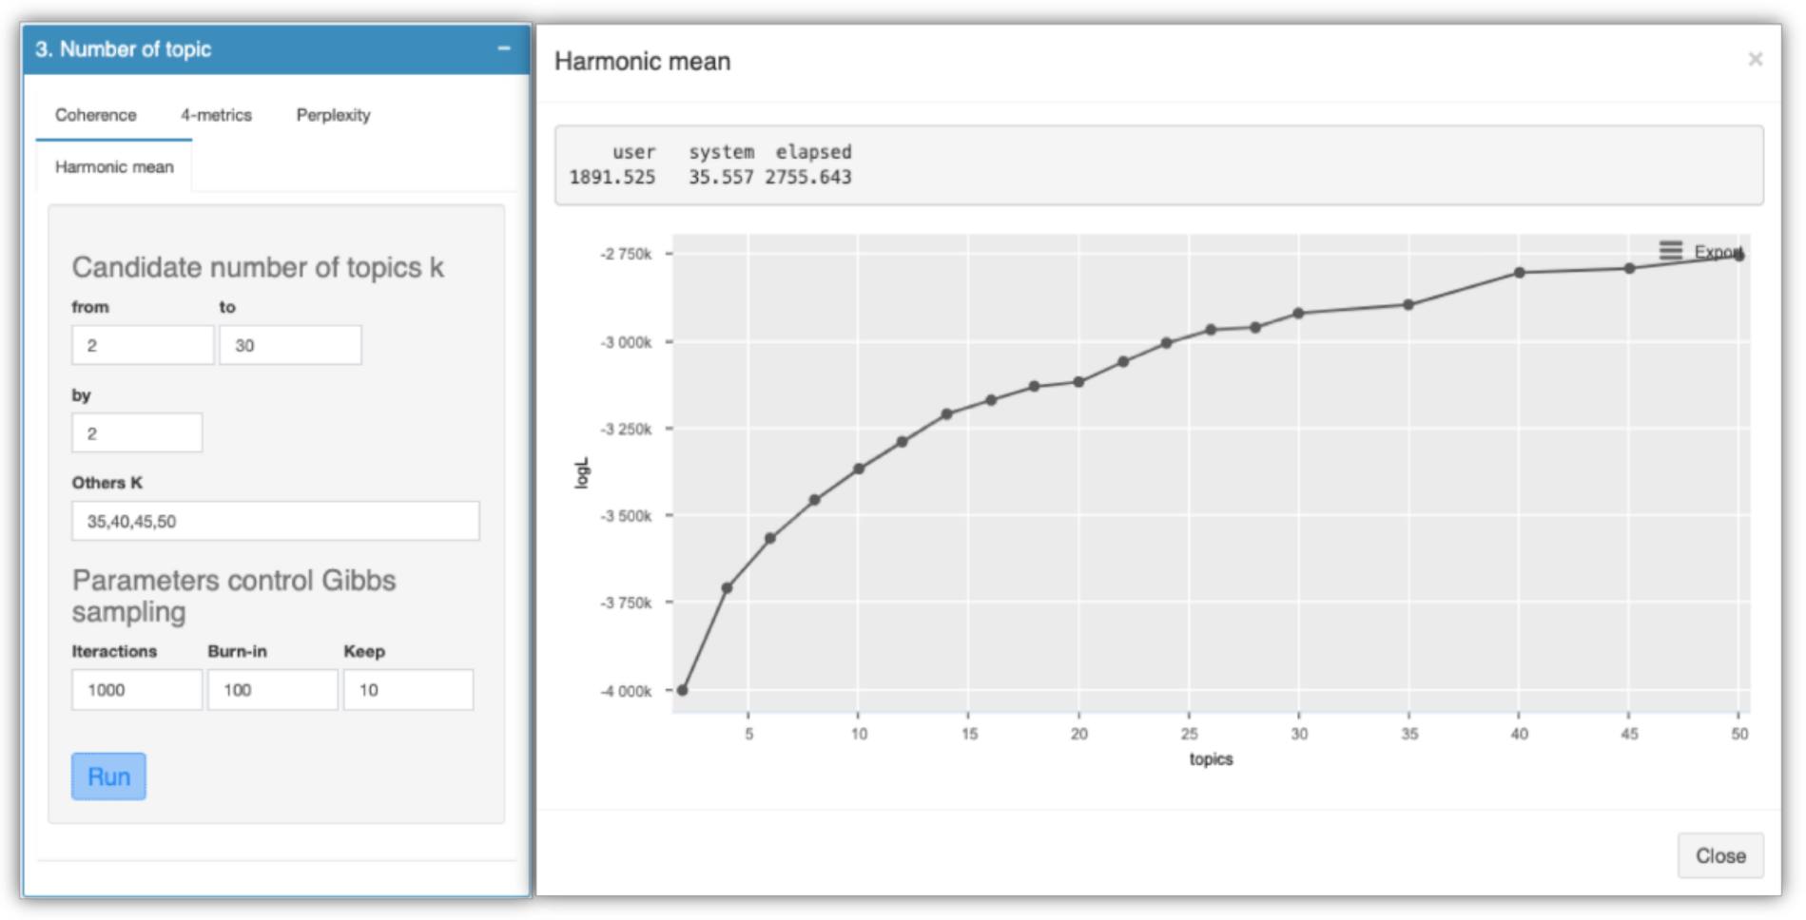This screenshot has height=920, width=1806.
Task: Click the '2755.643' elapsed time value
Action: (808, 177)
